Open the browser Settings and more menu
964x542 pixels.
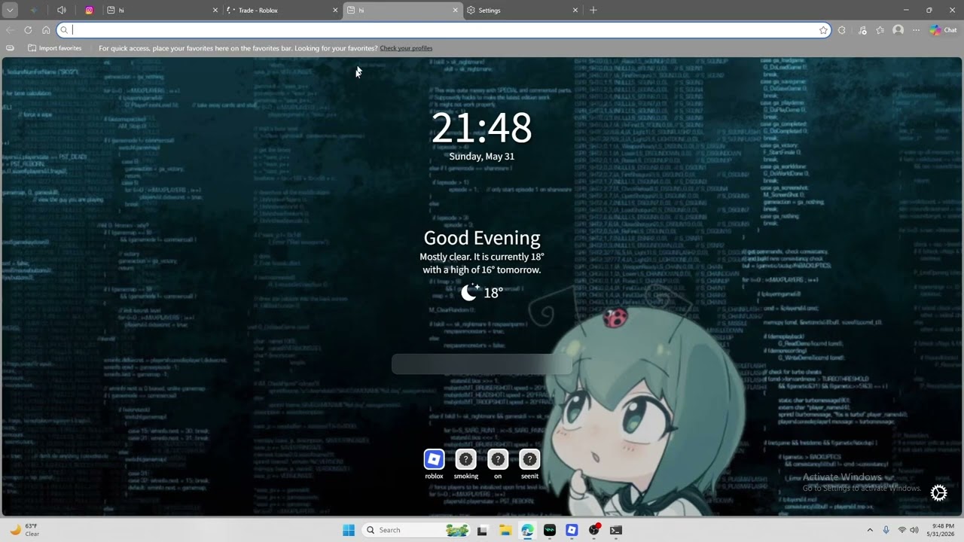click(916, 30)
